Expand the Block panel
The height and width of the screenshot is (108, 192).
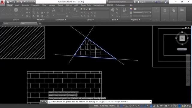pyautogui.click(x=115, y=20)
